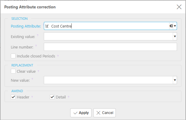Viewport: 186px width, 120px height.
Task: Apply the posting attribute correction
Action: click(81, 113)
